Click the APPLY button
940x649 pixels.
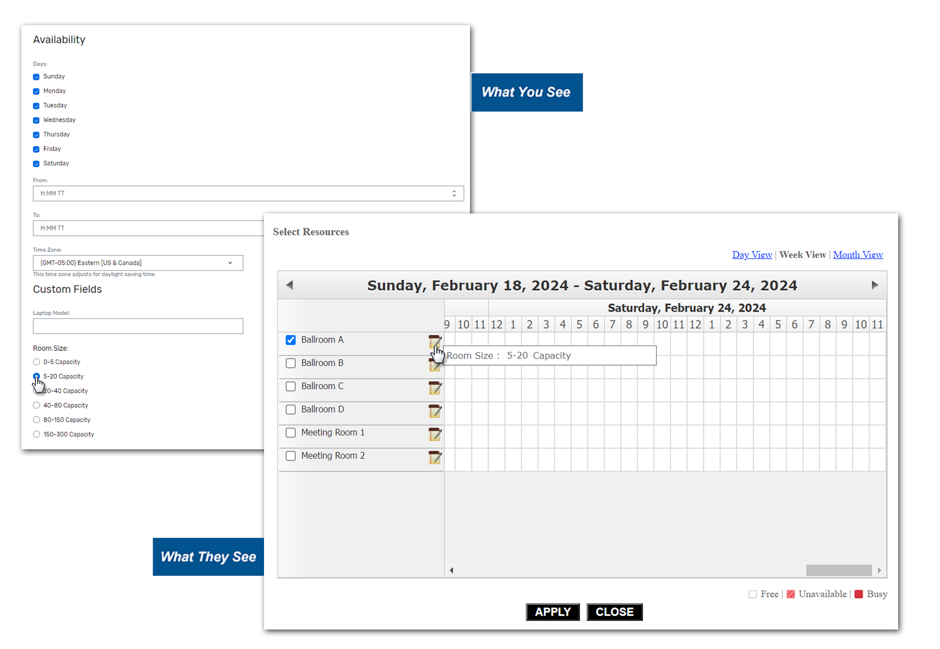pyautogui.click(x=553, y=612)
